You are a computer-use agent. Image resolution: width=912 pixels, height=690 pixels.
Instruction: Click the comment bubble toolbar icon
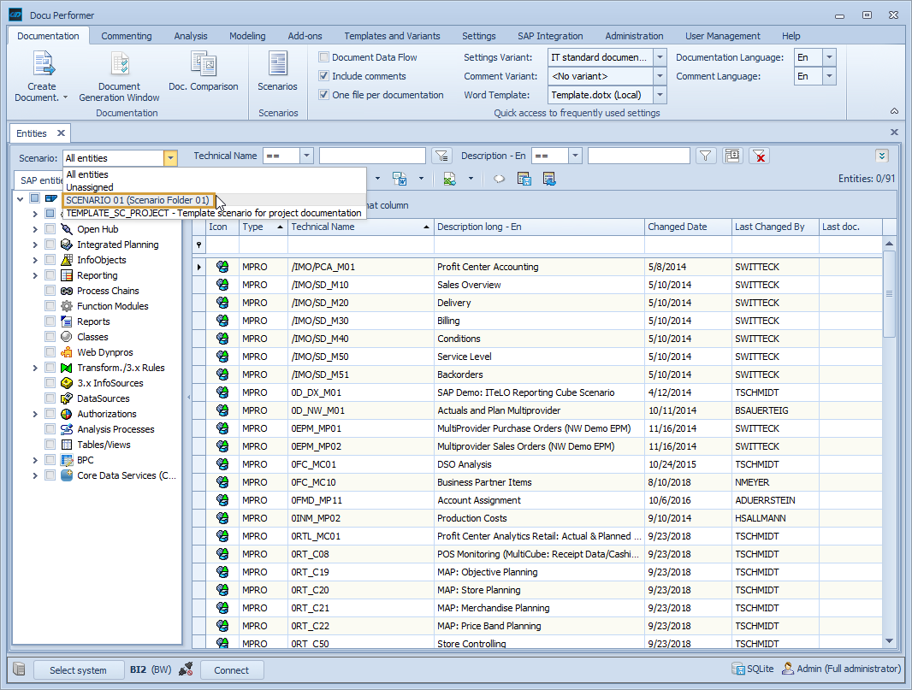click(499, 179)
